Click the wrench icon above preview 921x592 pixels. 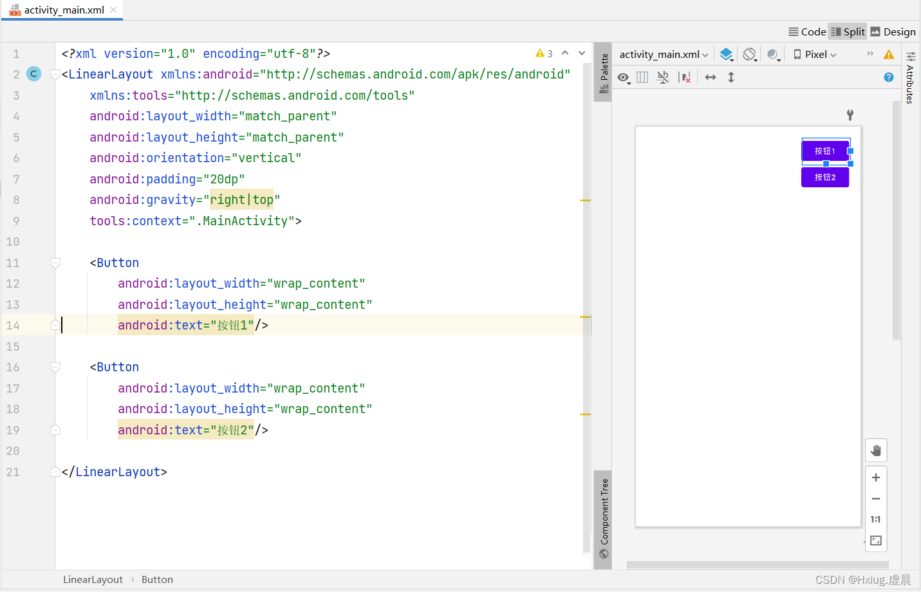pyautogui.click(x=850, y=115)
